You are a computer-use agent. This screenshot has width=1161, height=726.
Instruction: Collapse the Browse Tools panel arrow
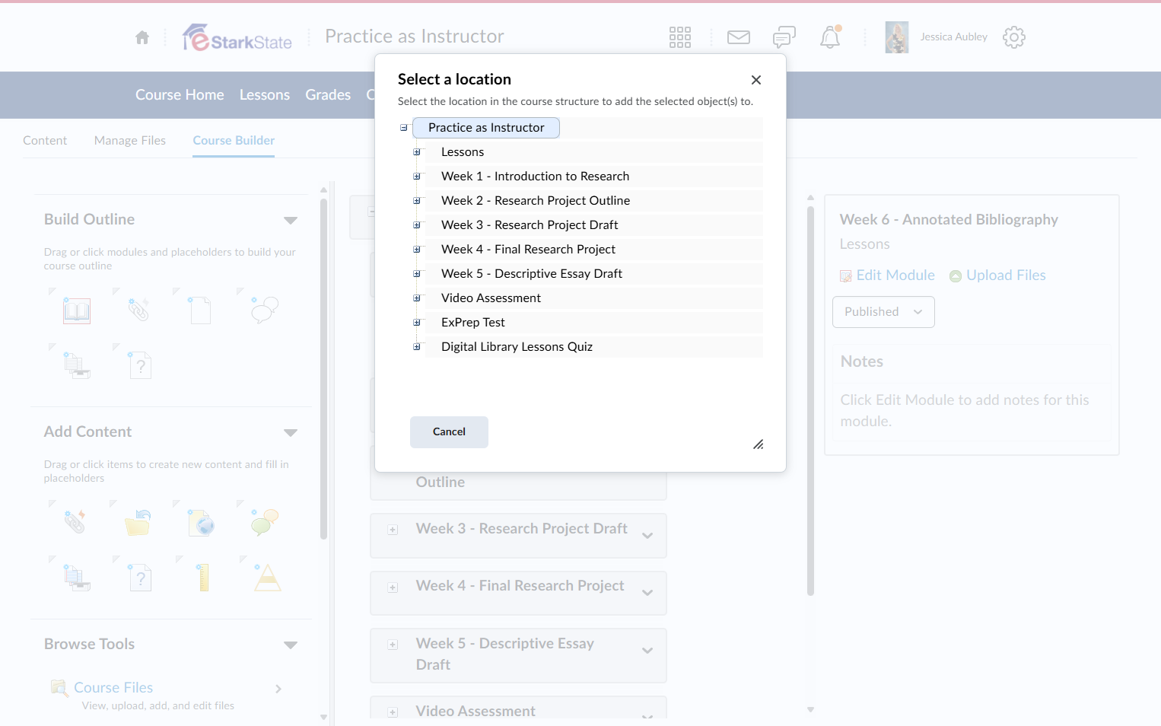click(x=291, y=645)
